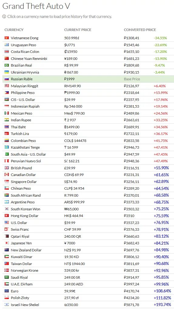Open Uruguayan Peso price history

pos(23,45)
